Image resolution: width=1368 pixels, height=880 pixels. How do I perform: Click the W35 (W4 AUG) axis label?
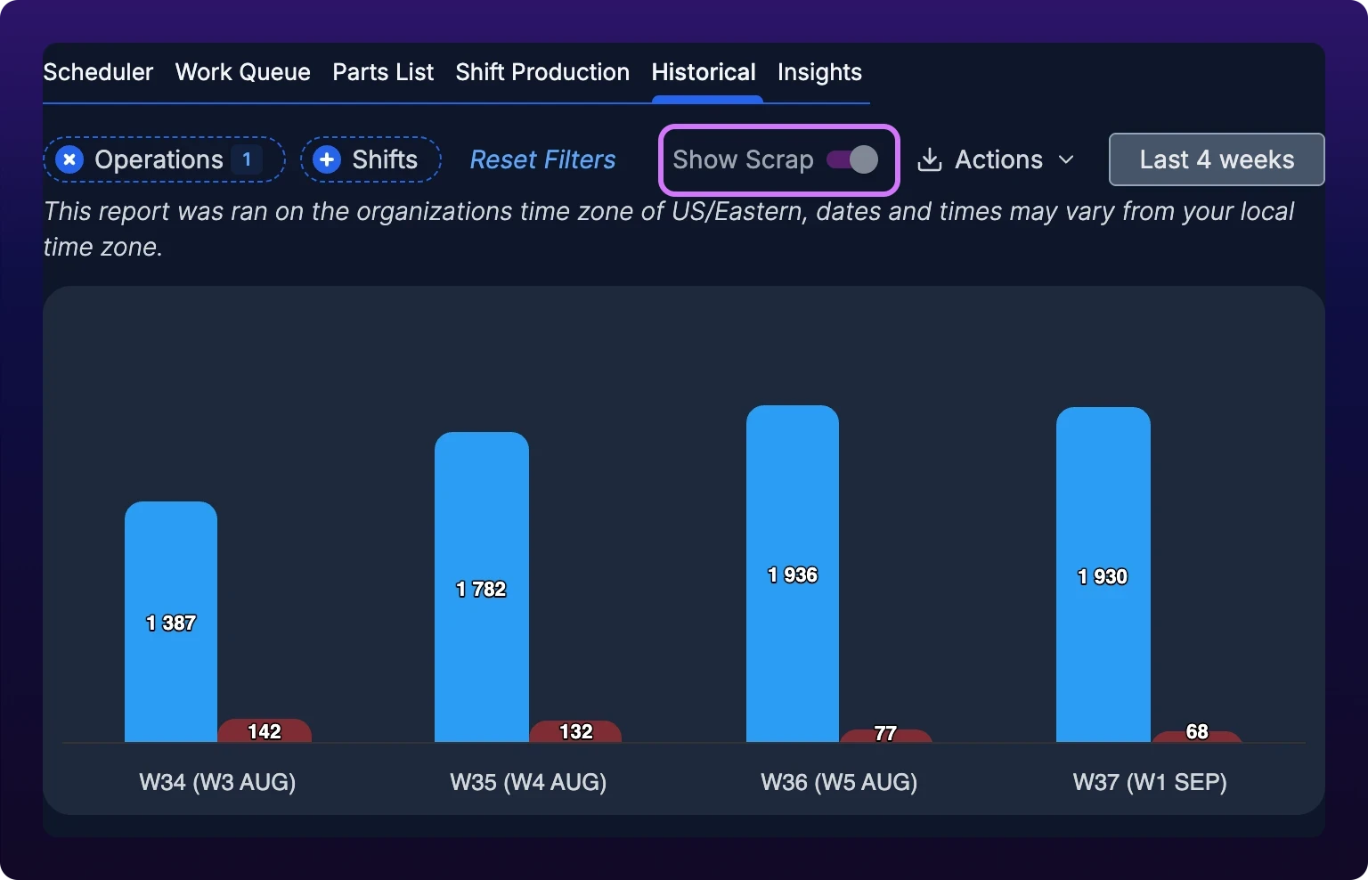528,782
